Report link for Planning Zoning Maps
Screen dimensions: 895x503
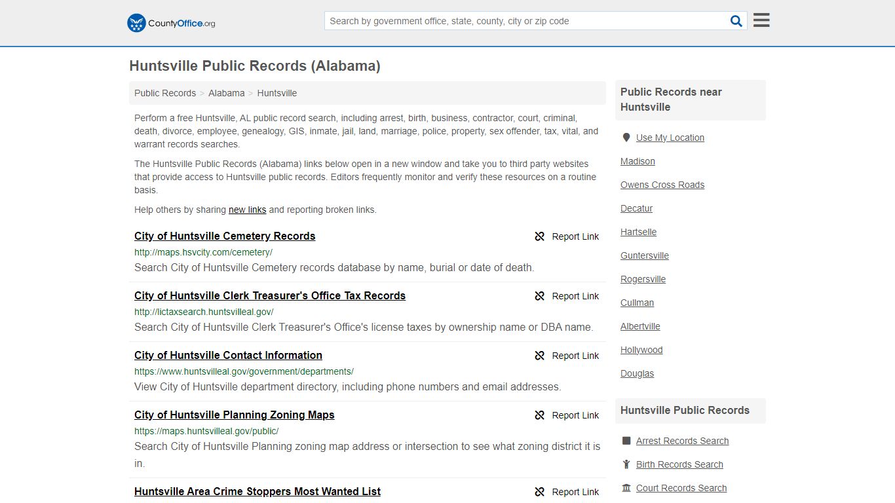click(575, 415)
